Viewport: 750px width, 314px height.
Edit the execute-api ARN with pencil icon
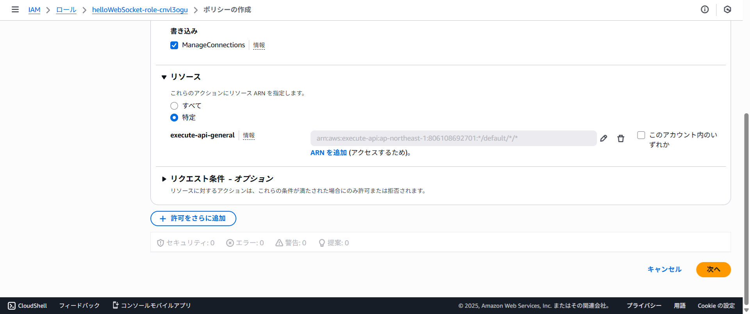tap(604, 138)
